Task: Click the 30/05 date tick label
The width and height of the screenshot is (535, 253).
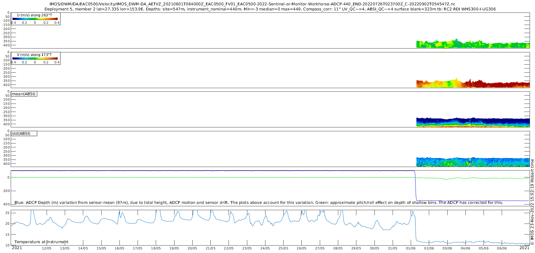Action: (374, 248)
